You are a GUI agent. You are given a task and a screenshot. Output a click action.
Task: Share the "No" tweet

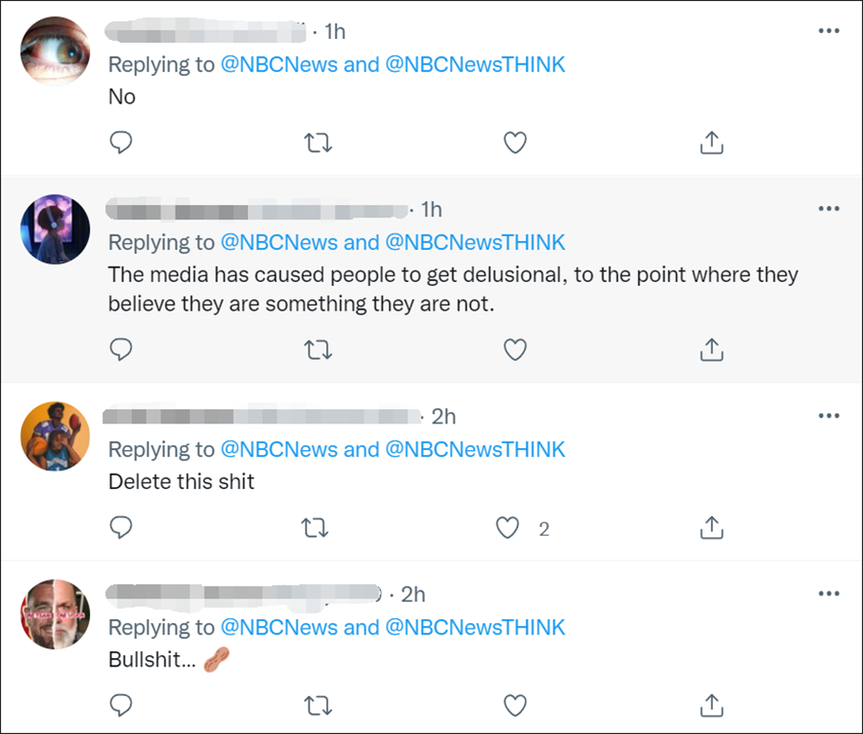coord(711,142)
